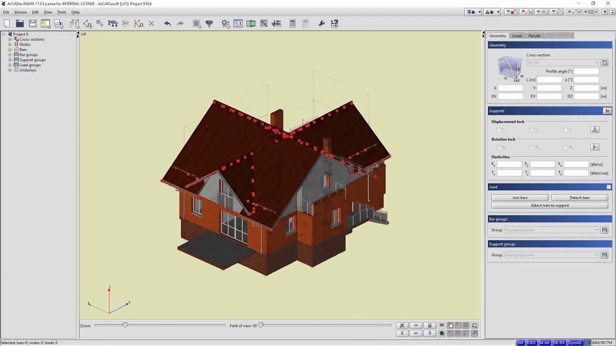Click the New project icon
The height and width of the screenshot is (346, 616).
[x=7, y=23]
